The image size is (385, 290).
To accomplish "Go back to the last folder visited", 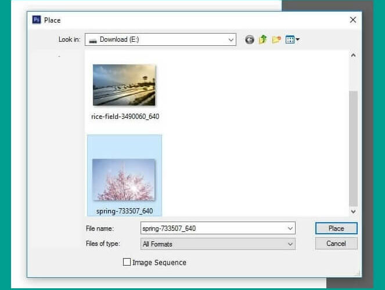I will point(250,39).
